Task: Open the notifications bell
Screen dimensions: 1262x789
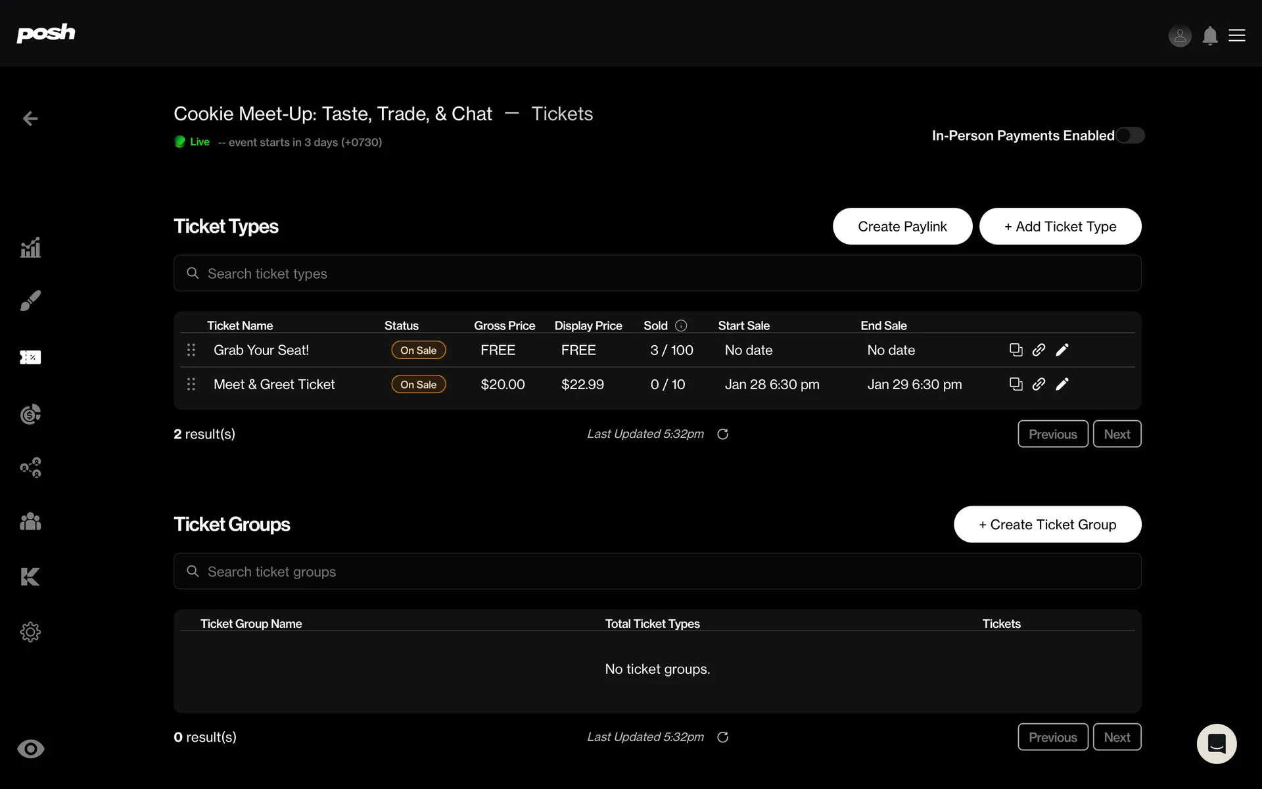Action: point(1209,36)
